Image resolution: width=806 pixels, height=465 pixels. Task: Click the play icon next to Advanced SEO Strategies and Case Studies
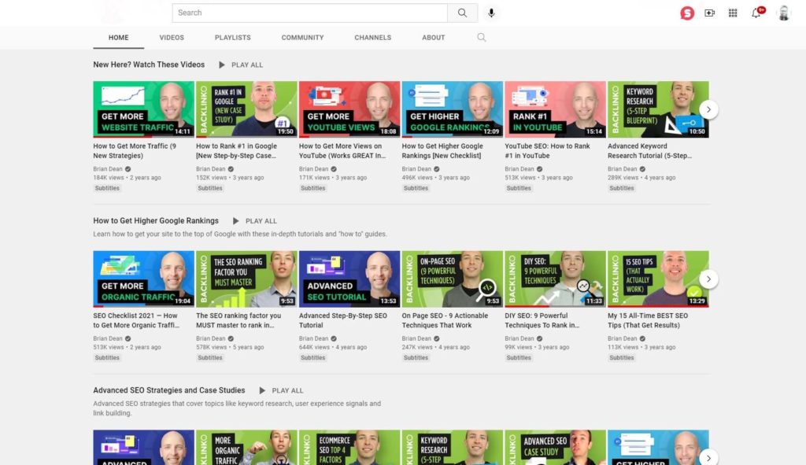pos(262,390)
